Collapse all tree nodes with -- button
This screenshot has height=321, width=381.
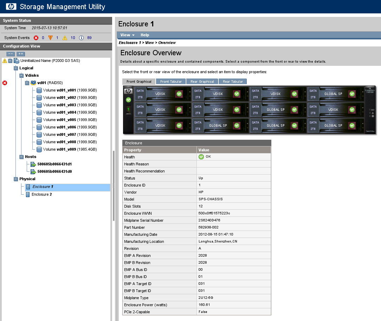11,54
